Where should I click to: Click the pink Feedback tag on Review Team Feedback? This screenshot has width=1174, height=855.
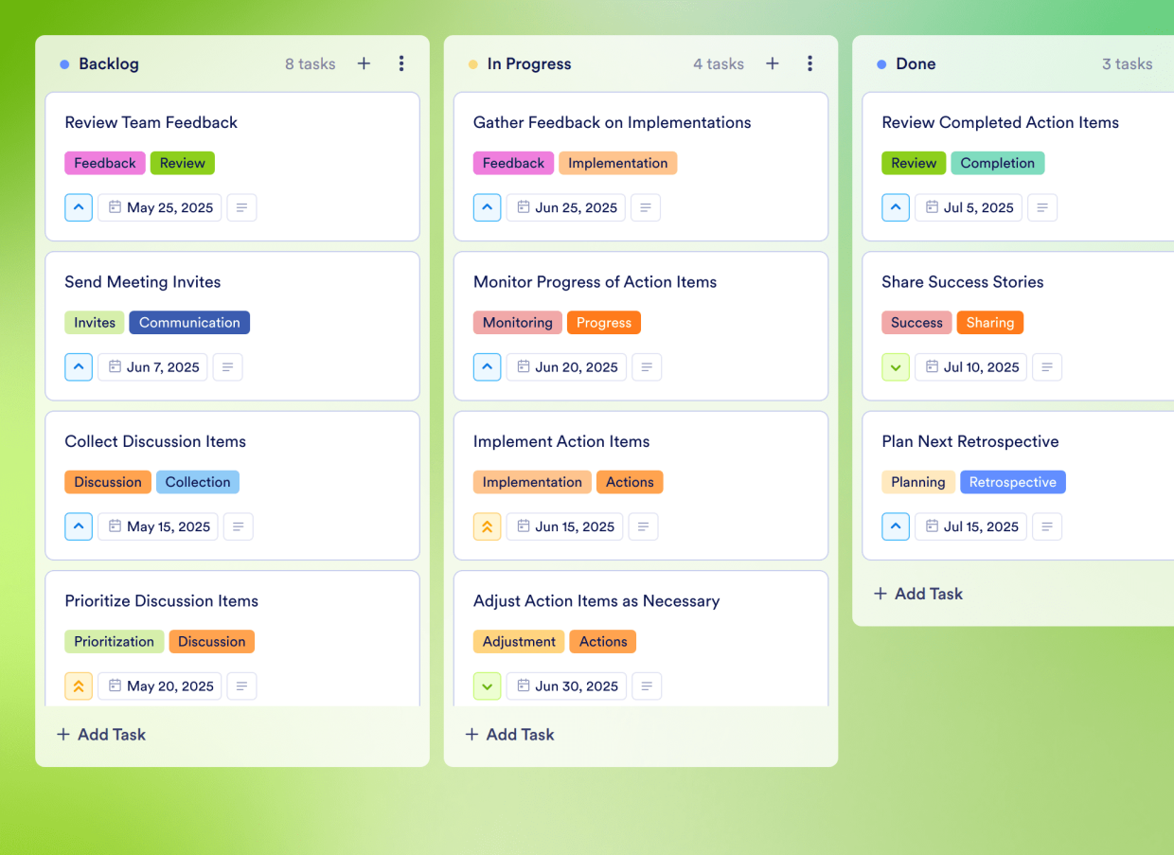(x=104, y=163)
